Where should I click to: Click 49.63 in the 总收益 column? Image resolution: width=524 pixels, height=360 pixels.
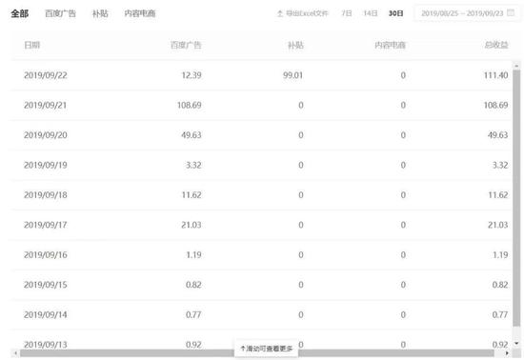pyautogui.click(x=498, y=135)
